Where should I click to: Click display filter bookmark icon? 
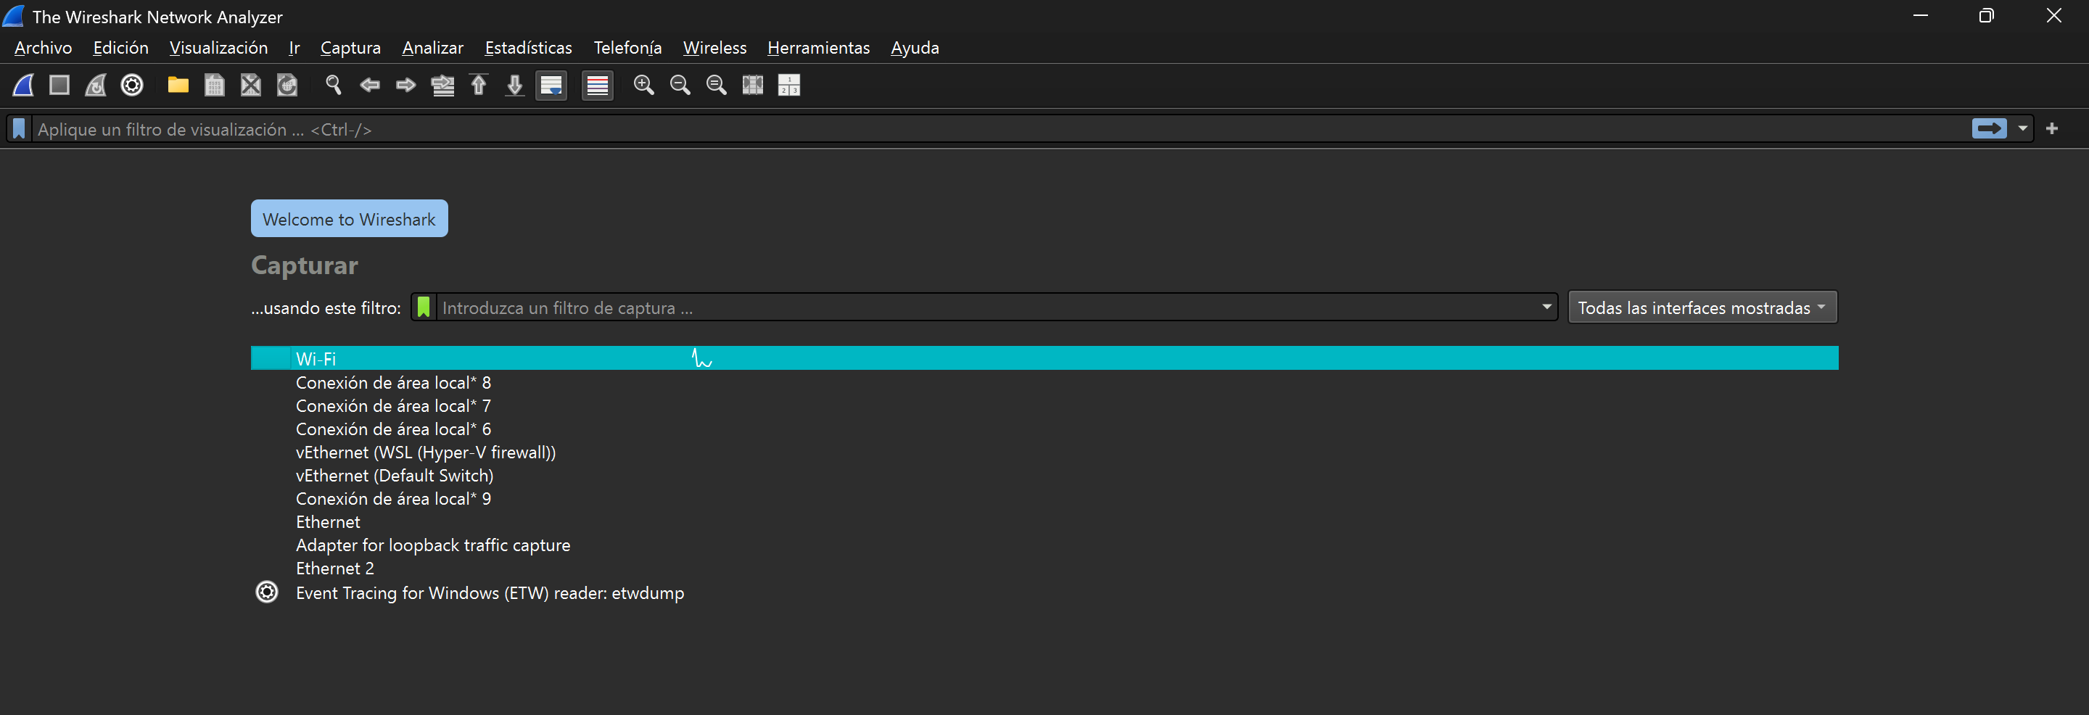coord(19,129)
